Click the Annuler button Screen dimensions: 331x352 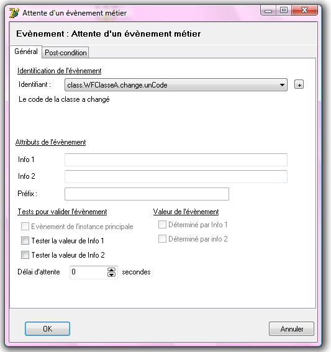291,329
